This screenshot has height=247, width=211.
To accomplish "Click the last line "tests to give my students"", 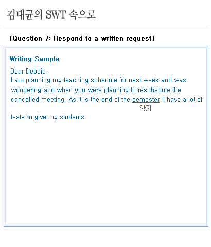I will [47, 117].
